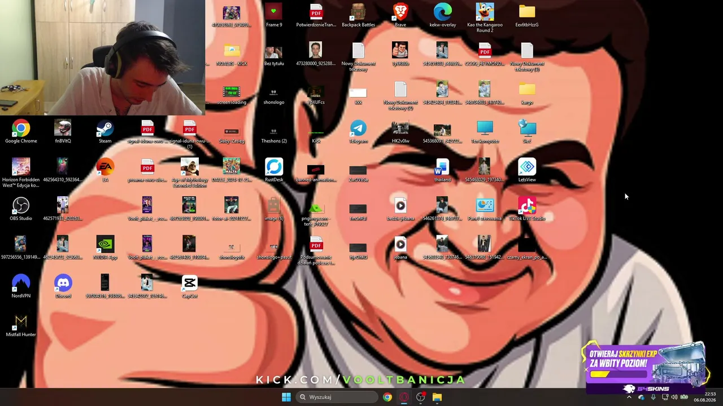Screen dimensions: 723x406
Task: Open the volume control in system tray
Action: tap(674, 397)
